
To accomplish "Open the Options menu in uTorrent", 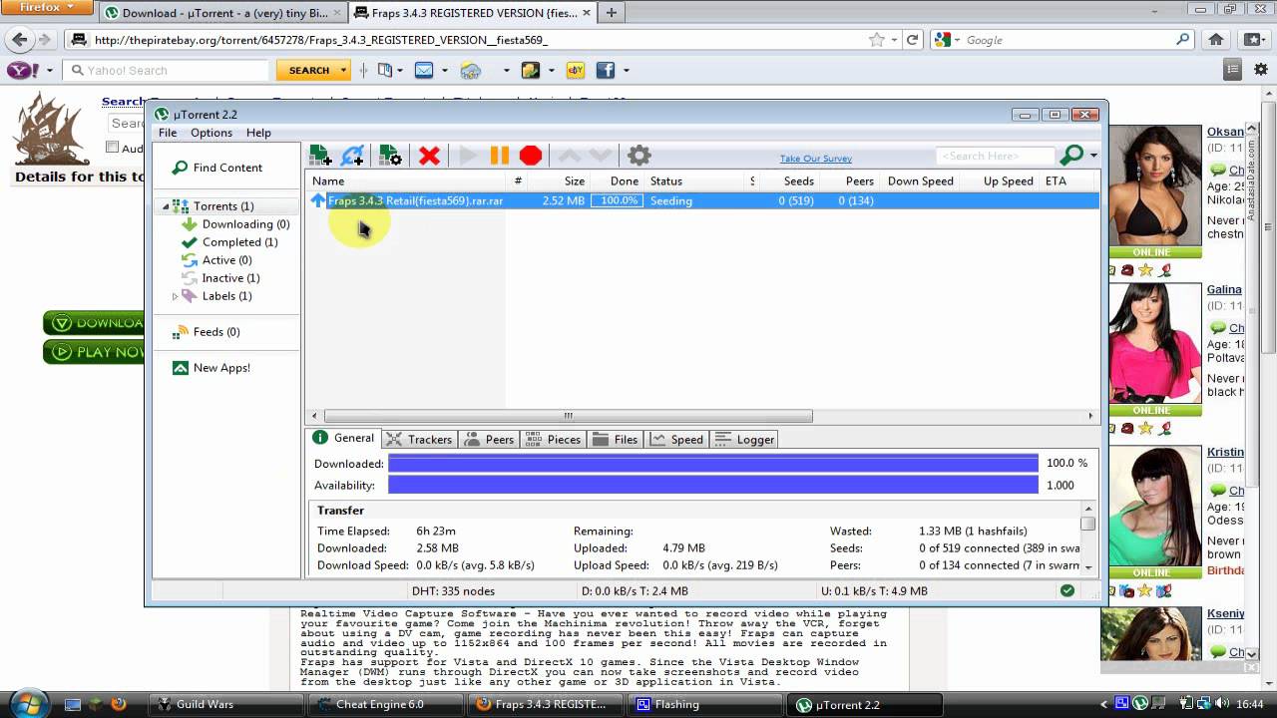I will pyautogui.click(x=212, y=133).
